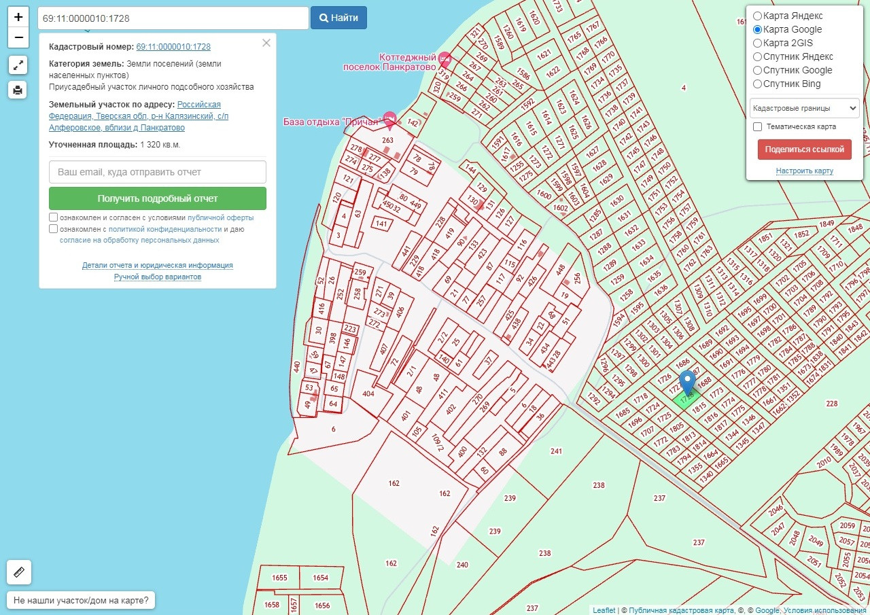Select parcel 263 on the map
Viewport: 870px width, 615px height.
[x=387, y=141]
